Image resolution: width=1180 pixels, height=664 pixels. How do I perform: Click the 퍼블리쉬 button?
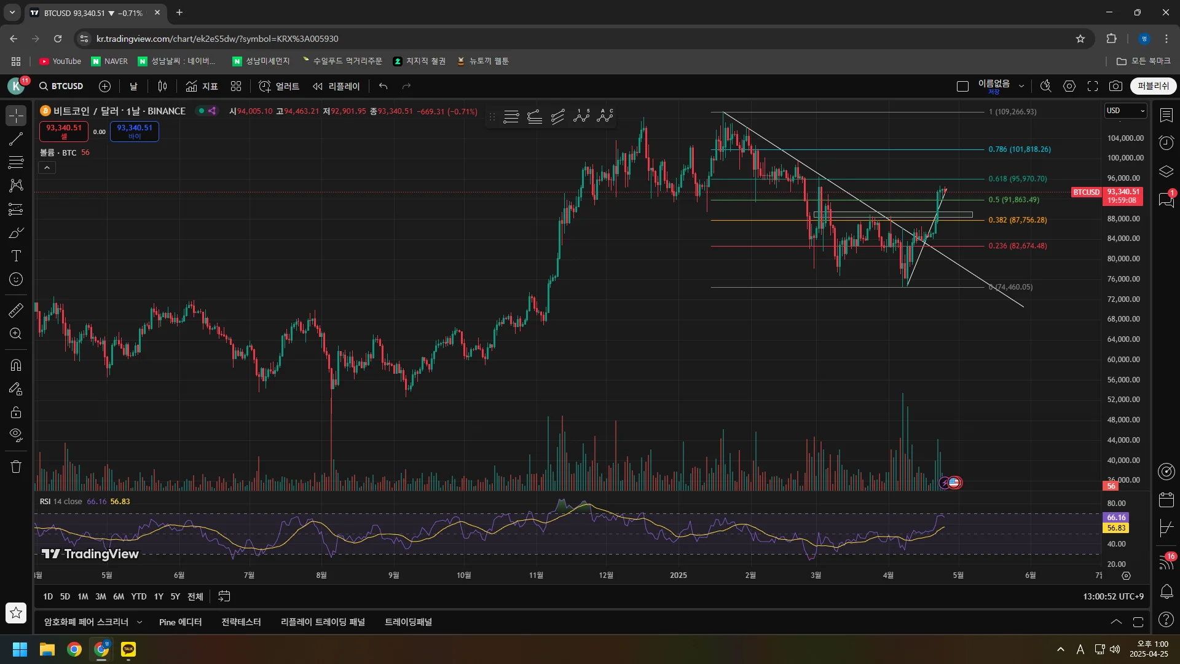(x=1153, y=86)
